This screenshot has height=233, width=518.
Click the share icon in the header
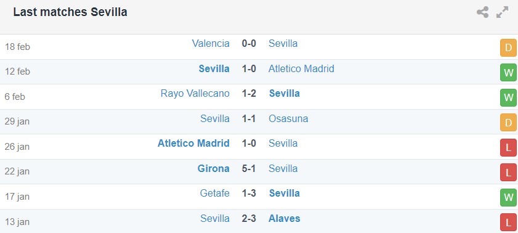pyautogui.click(x=482, y=12)
